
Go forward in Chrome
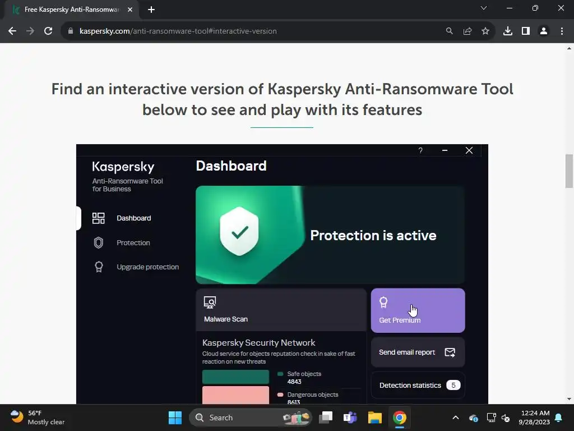[x=30, y=31]
